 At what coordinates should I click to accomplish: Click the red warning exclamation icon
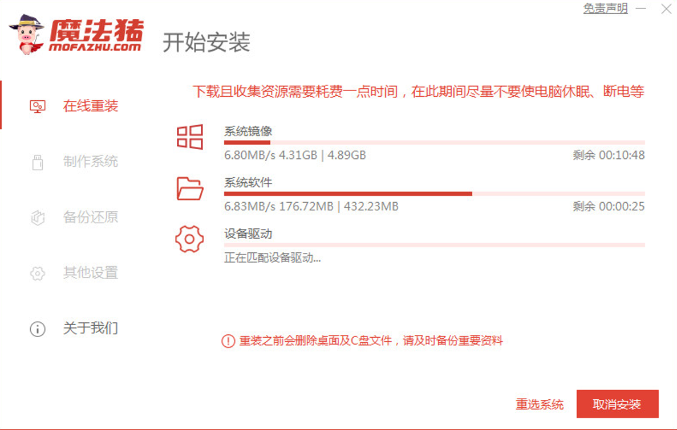pos(228,341)
